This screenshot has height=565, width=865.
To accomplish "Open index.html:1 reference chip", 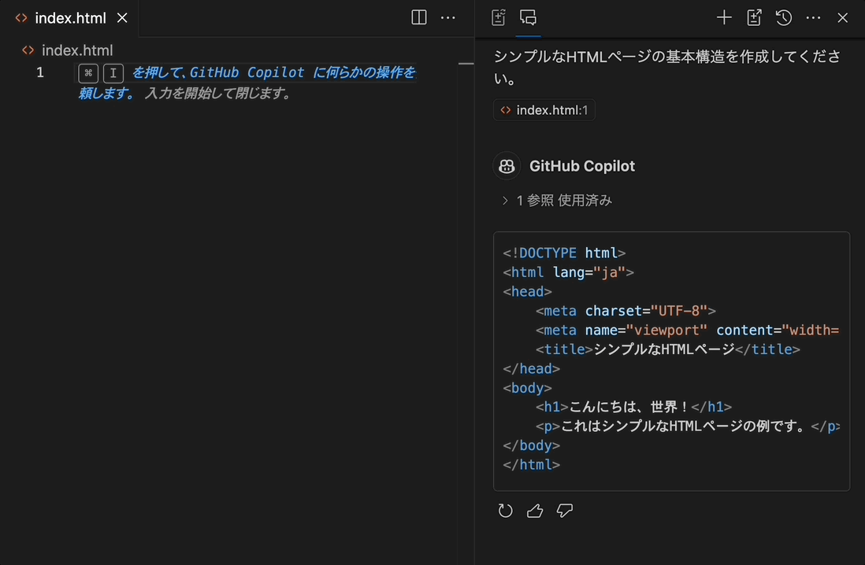I will coord(544,110).
